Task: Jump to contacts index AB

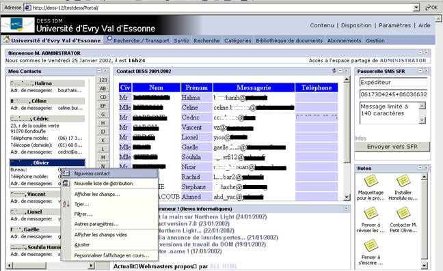Action: pyautogui.click(x=103, y=88)
